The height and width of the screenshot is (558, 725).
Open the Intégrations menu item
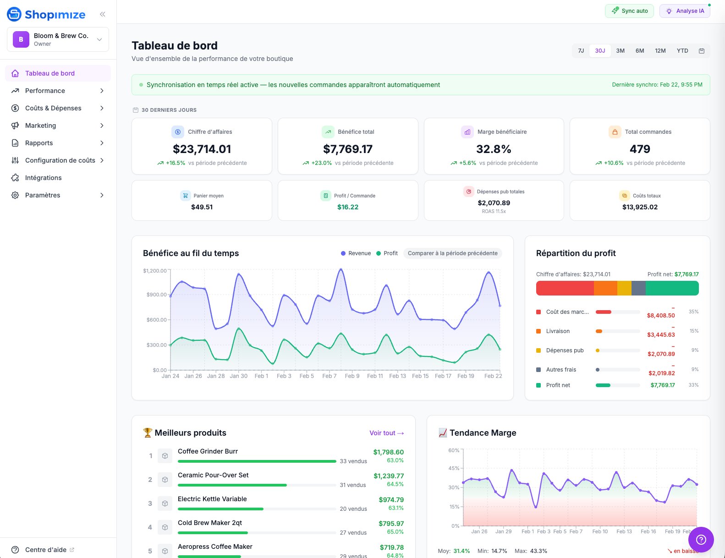(58, 178)
